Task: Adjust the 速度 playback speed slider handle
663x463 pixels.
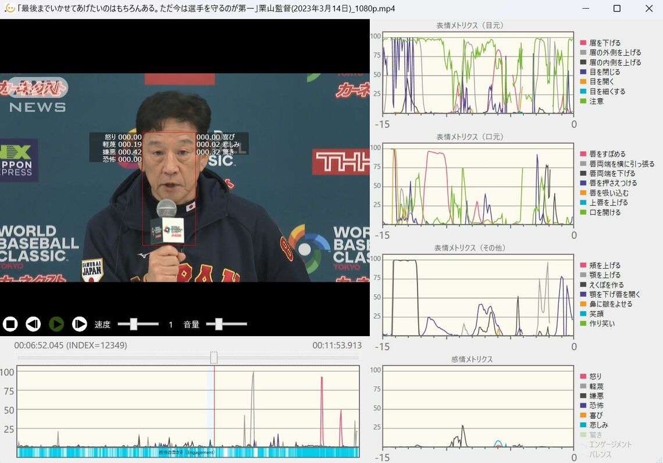Action: (x=134, y=325)
